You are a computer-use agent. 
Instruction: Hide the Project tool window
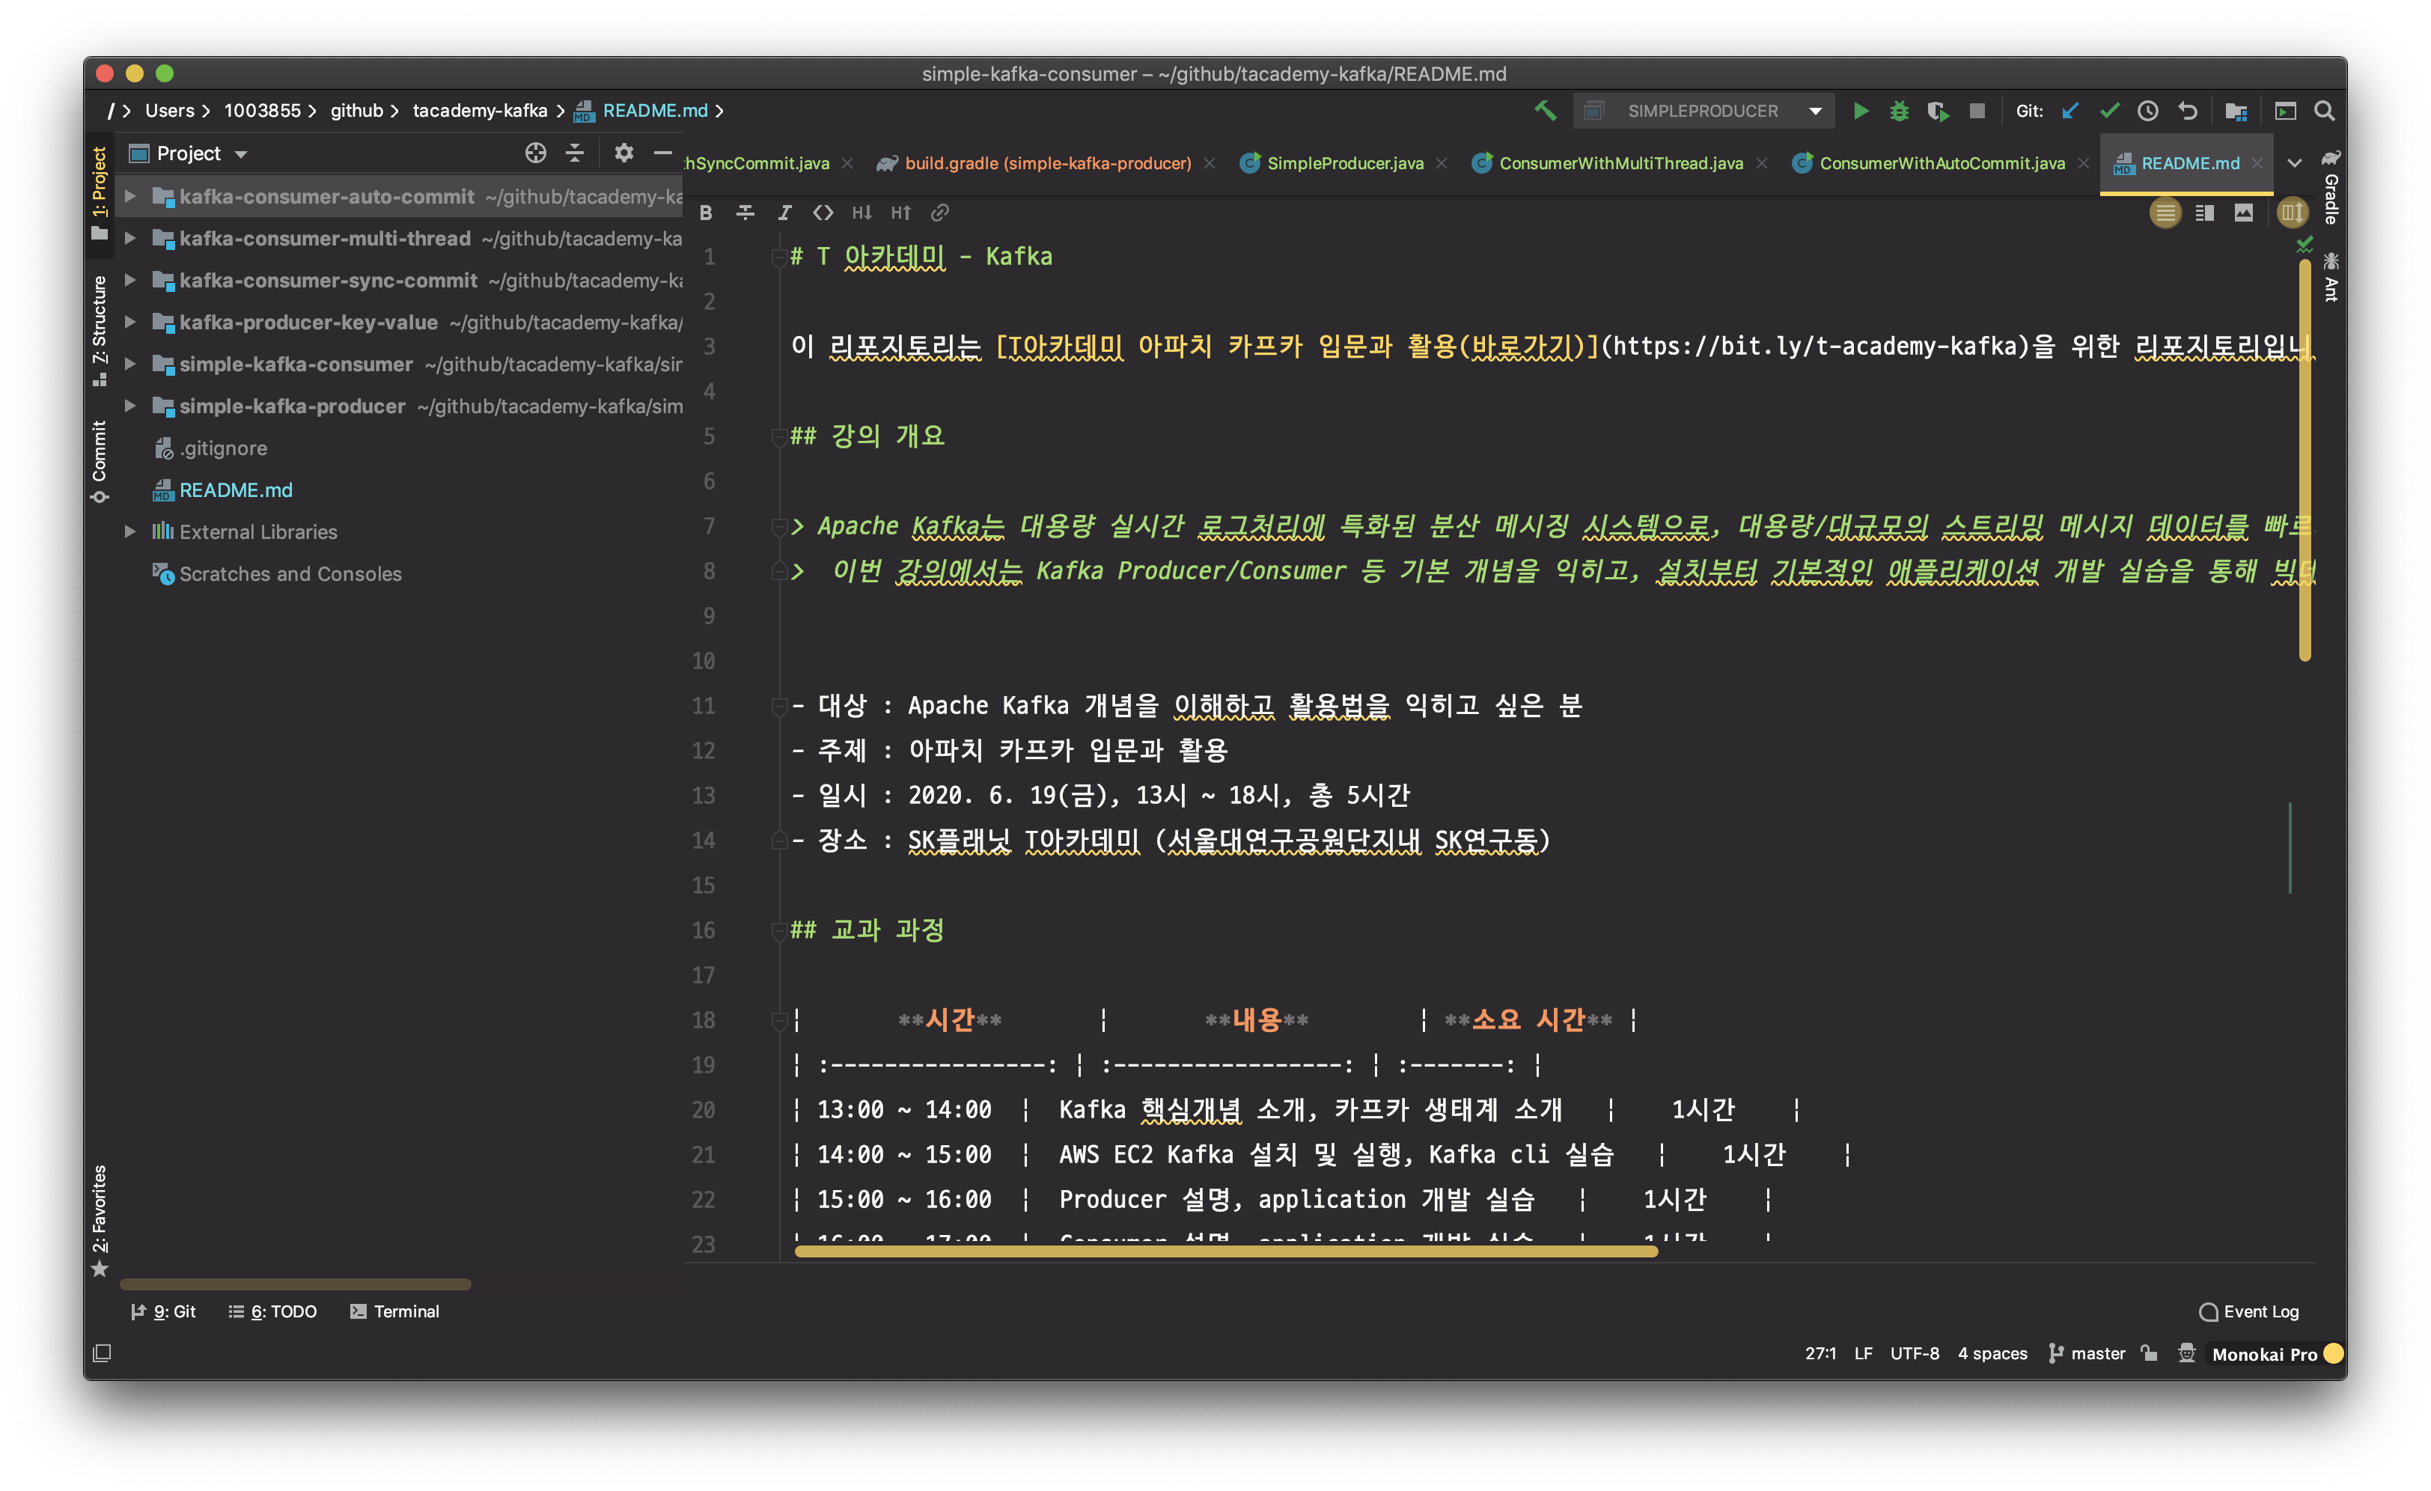(663, 153)
